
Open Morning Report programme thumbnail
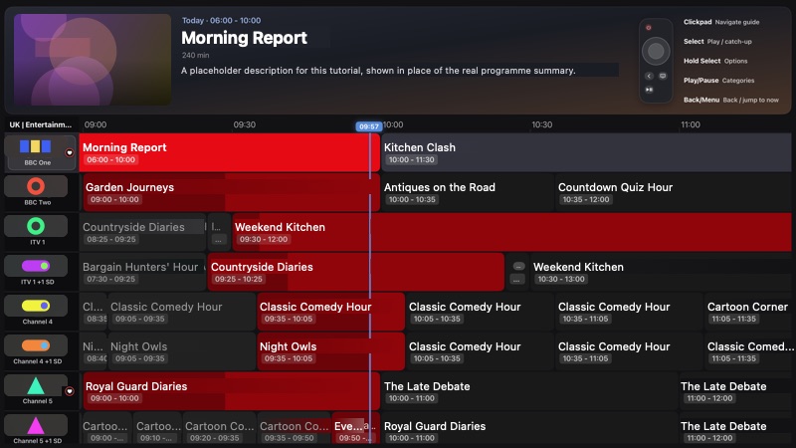pos(93,60)
